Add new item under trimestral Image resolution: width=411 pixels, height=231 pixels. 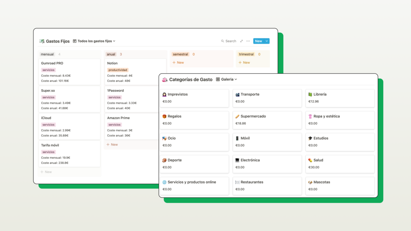click(244, 63)
